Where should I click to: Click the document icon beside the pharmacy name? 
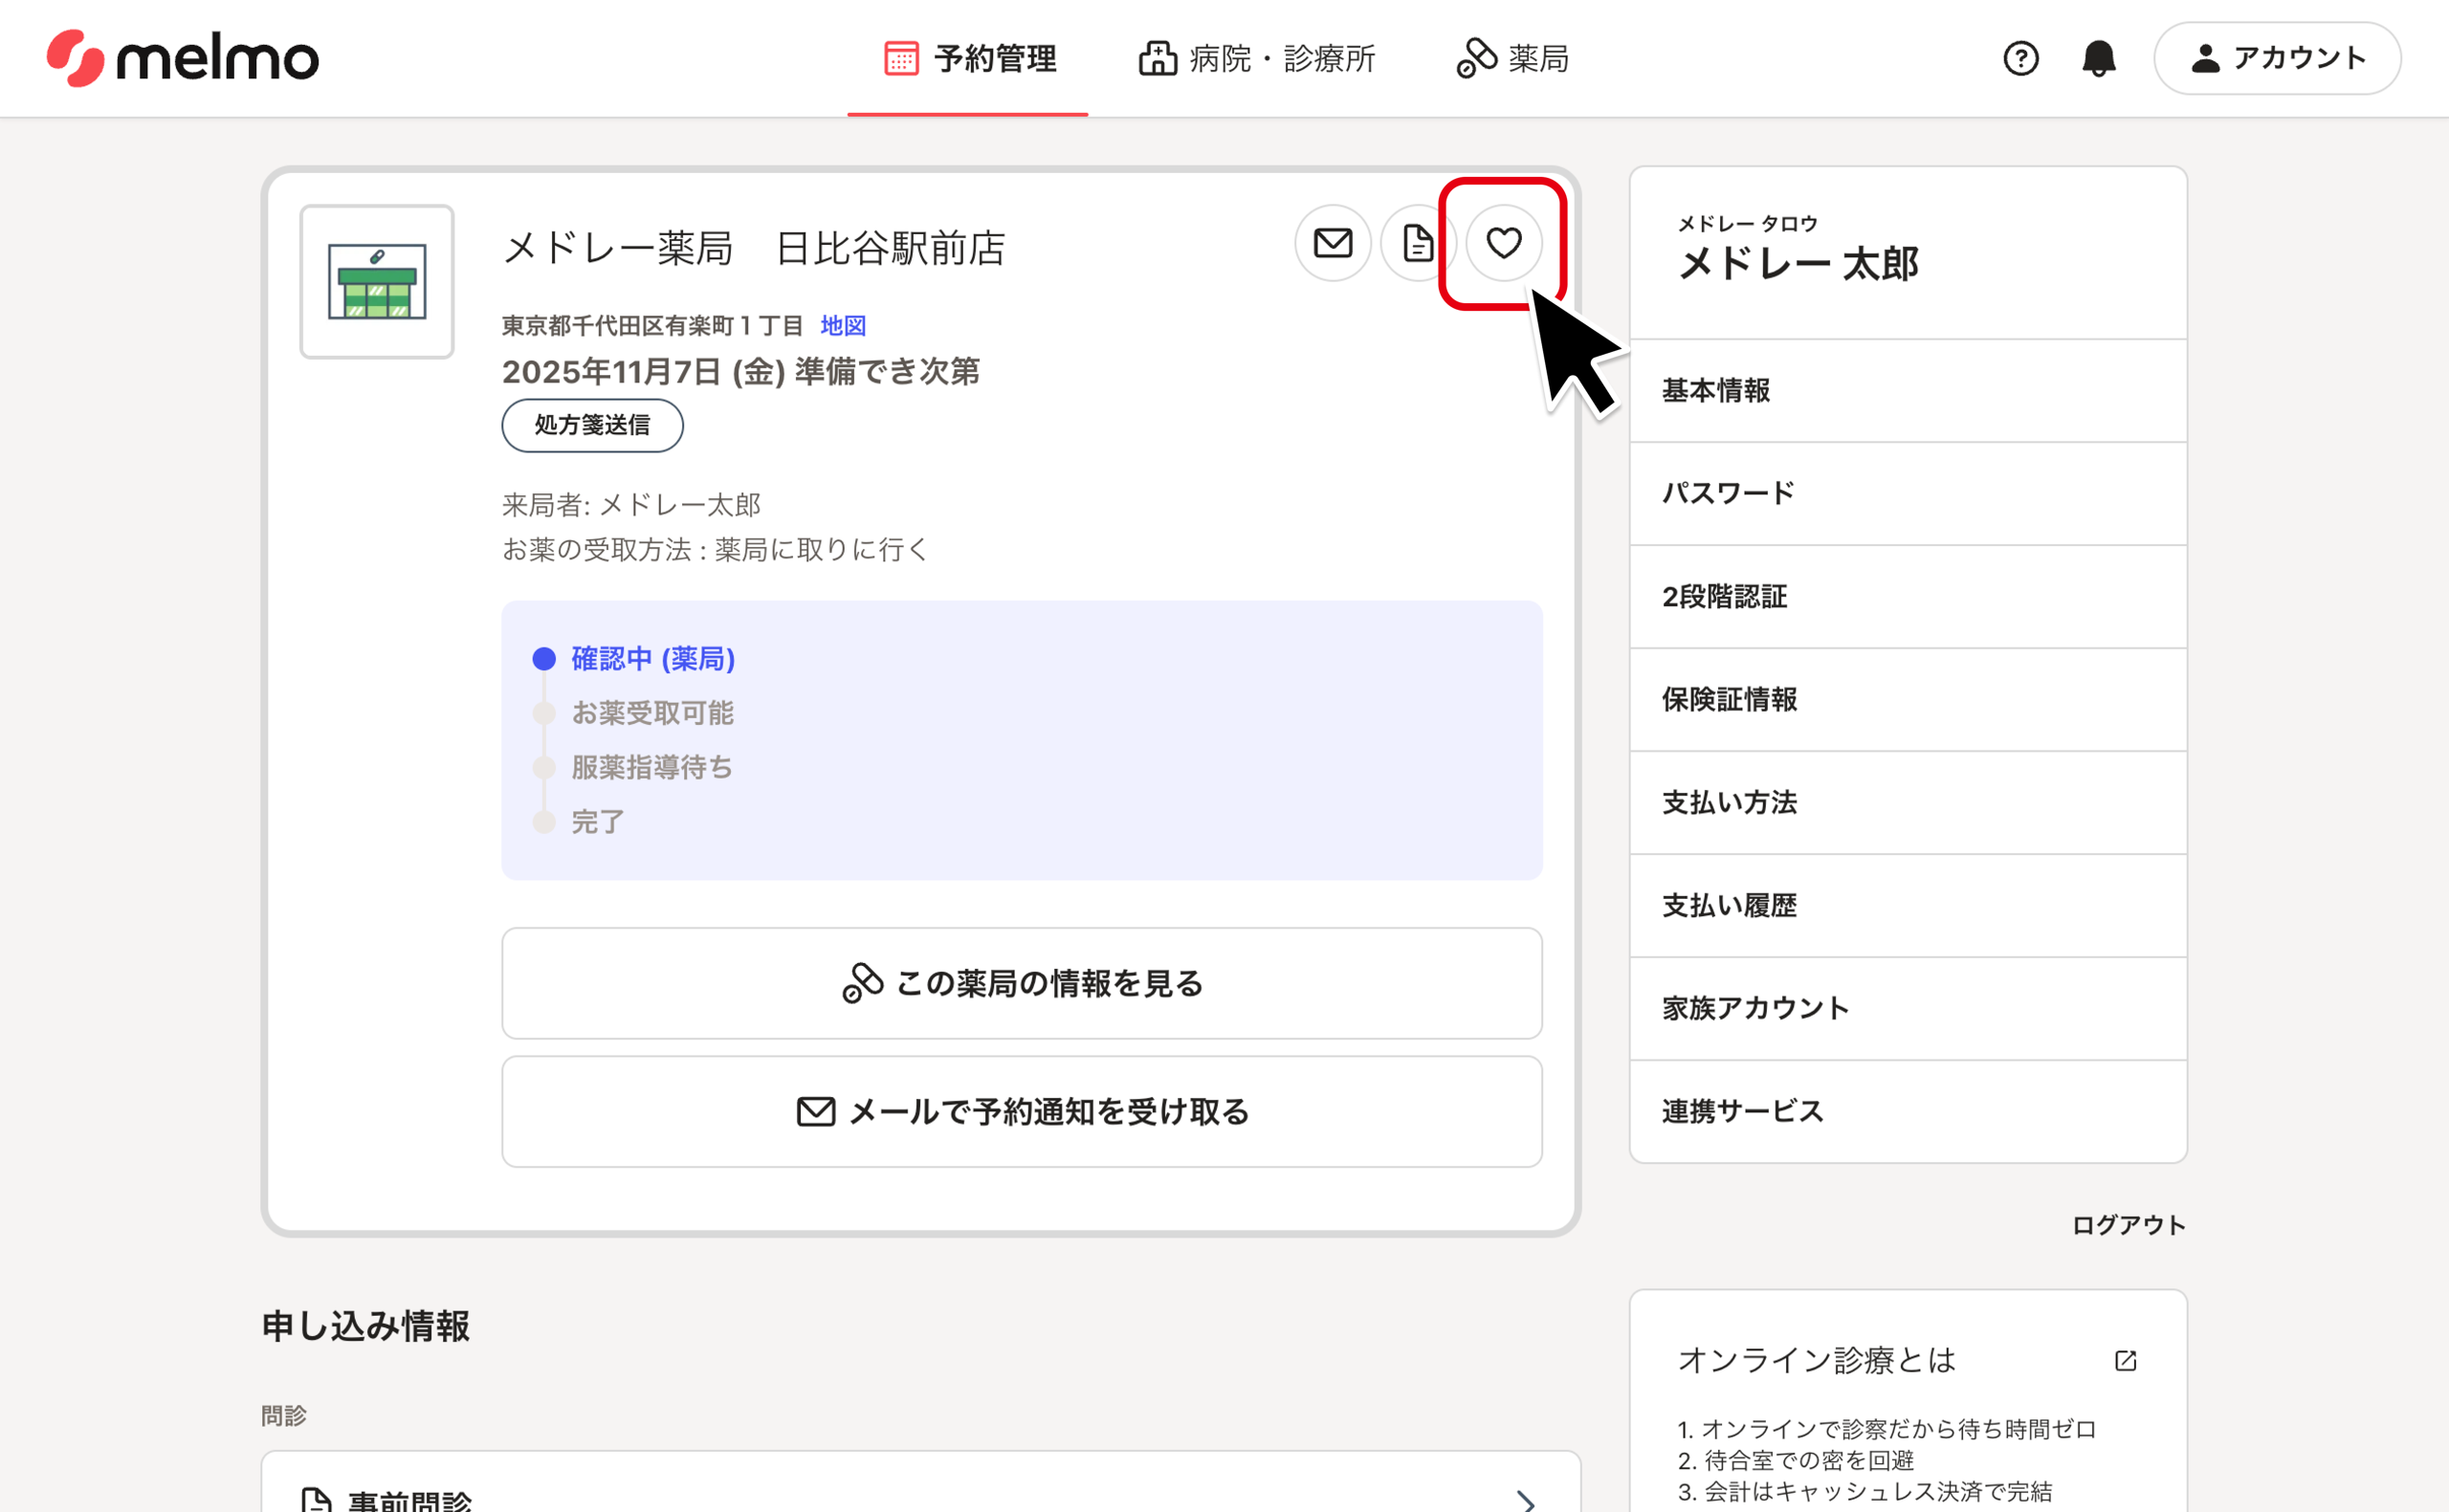click(x=1416, y=243)
